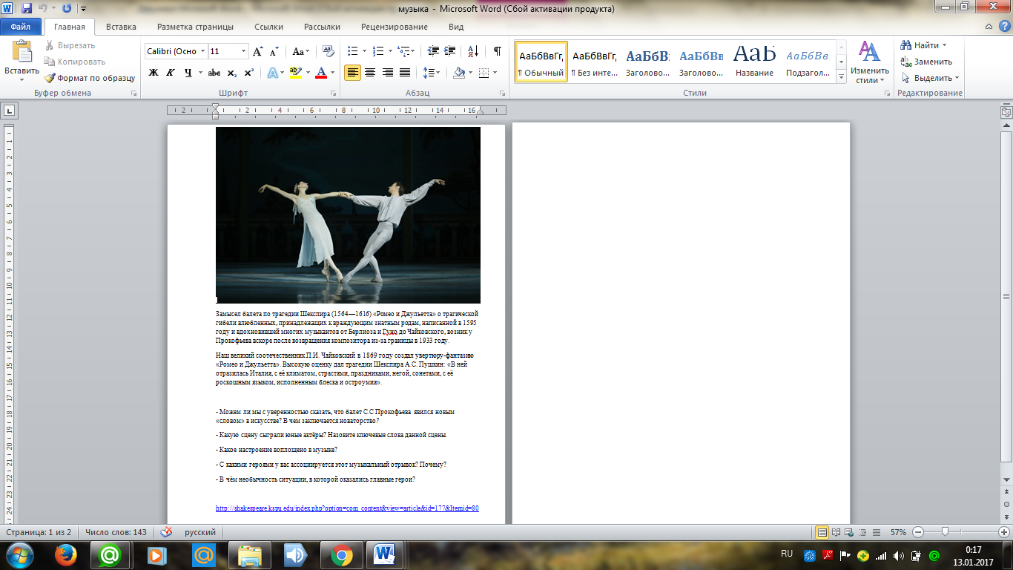
Task: Apply subscript formatting
Action: pyautogui.click(x=232, y=73)
